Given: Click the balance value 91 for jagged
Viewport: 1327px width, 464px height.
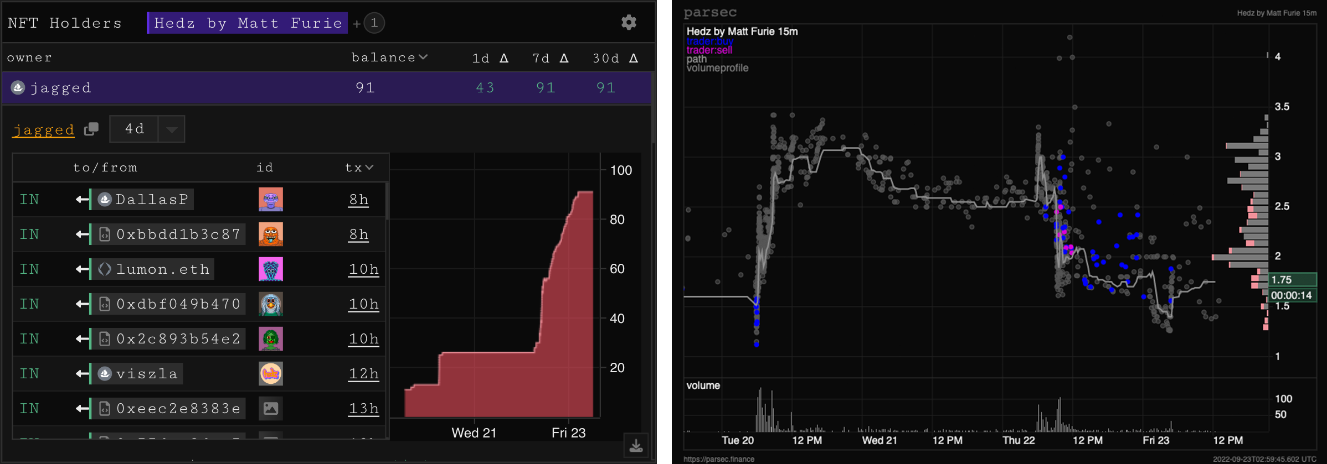Looking at the screenshot, I should click(x=365, y=88).
